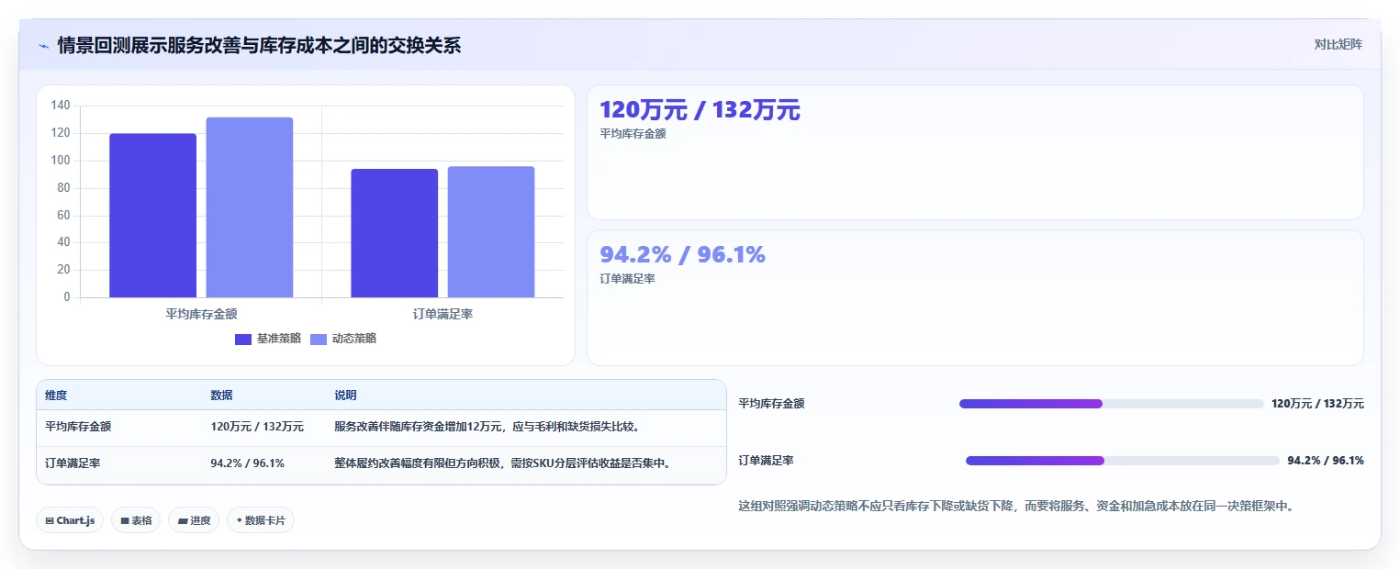Click the icon in the 表格 chip
Image resolution: width=1400 pixels, height=569 pixels.
click(125, 520)
